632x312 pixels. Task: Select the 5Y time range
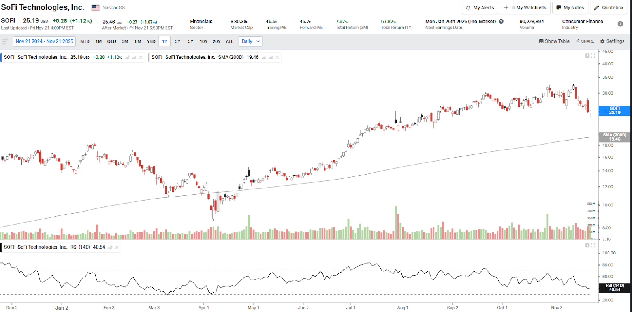point(191,41)
